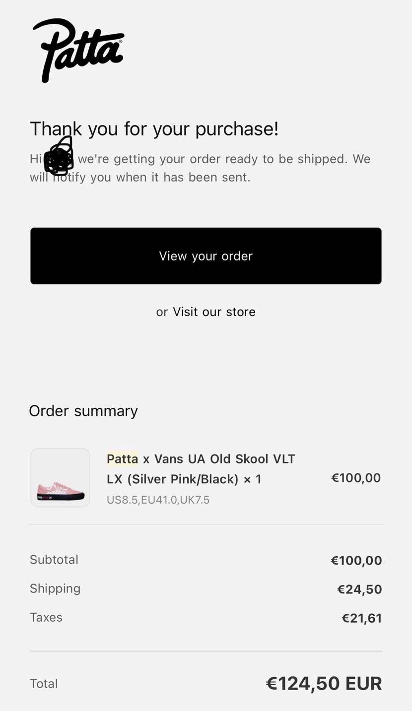
Task: Click the order shipping notification message text
Action: (200, 168)
